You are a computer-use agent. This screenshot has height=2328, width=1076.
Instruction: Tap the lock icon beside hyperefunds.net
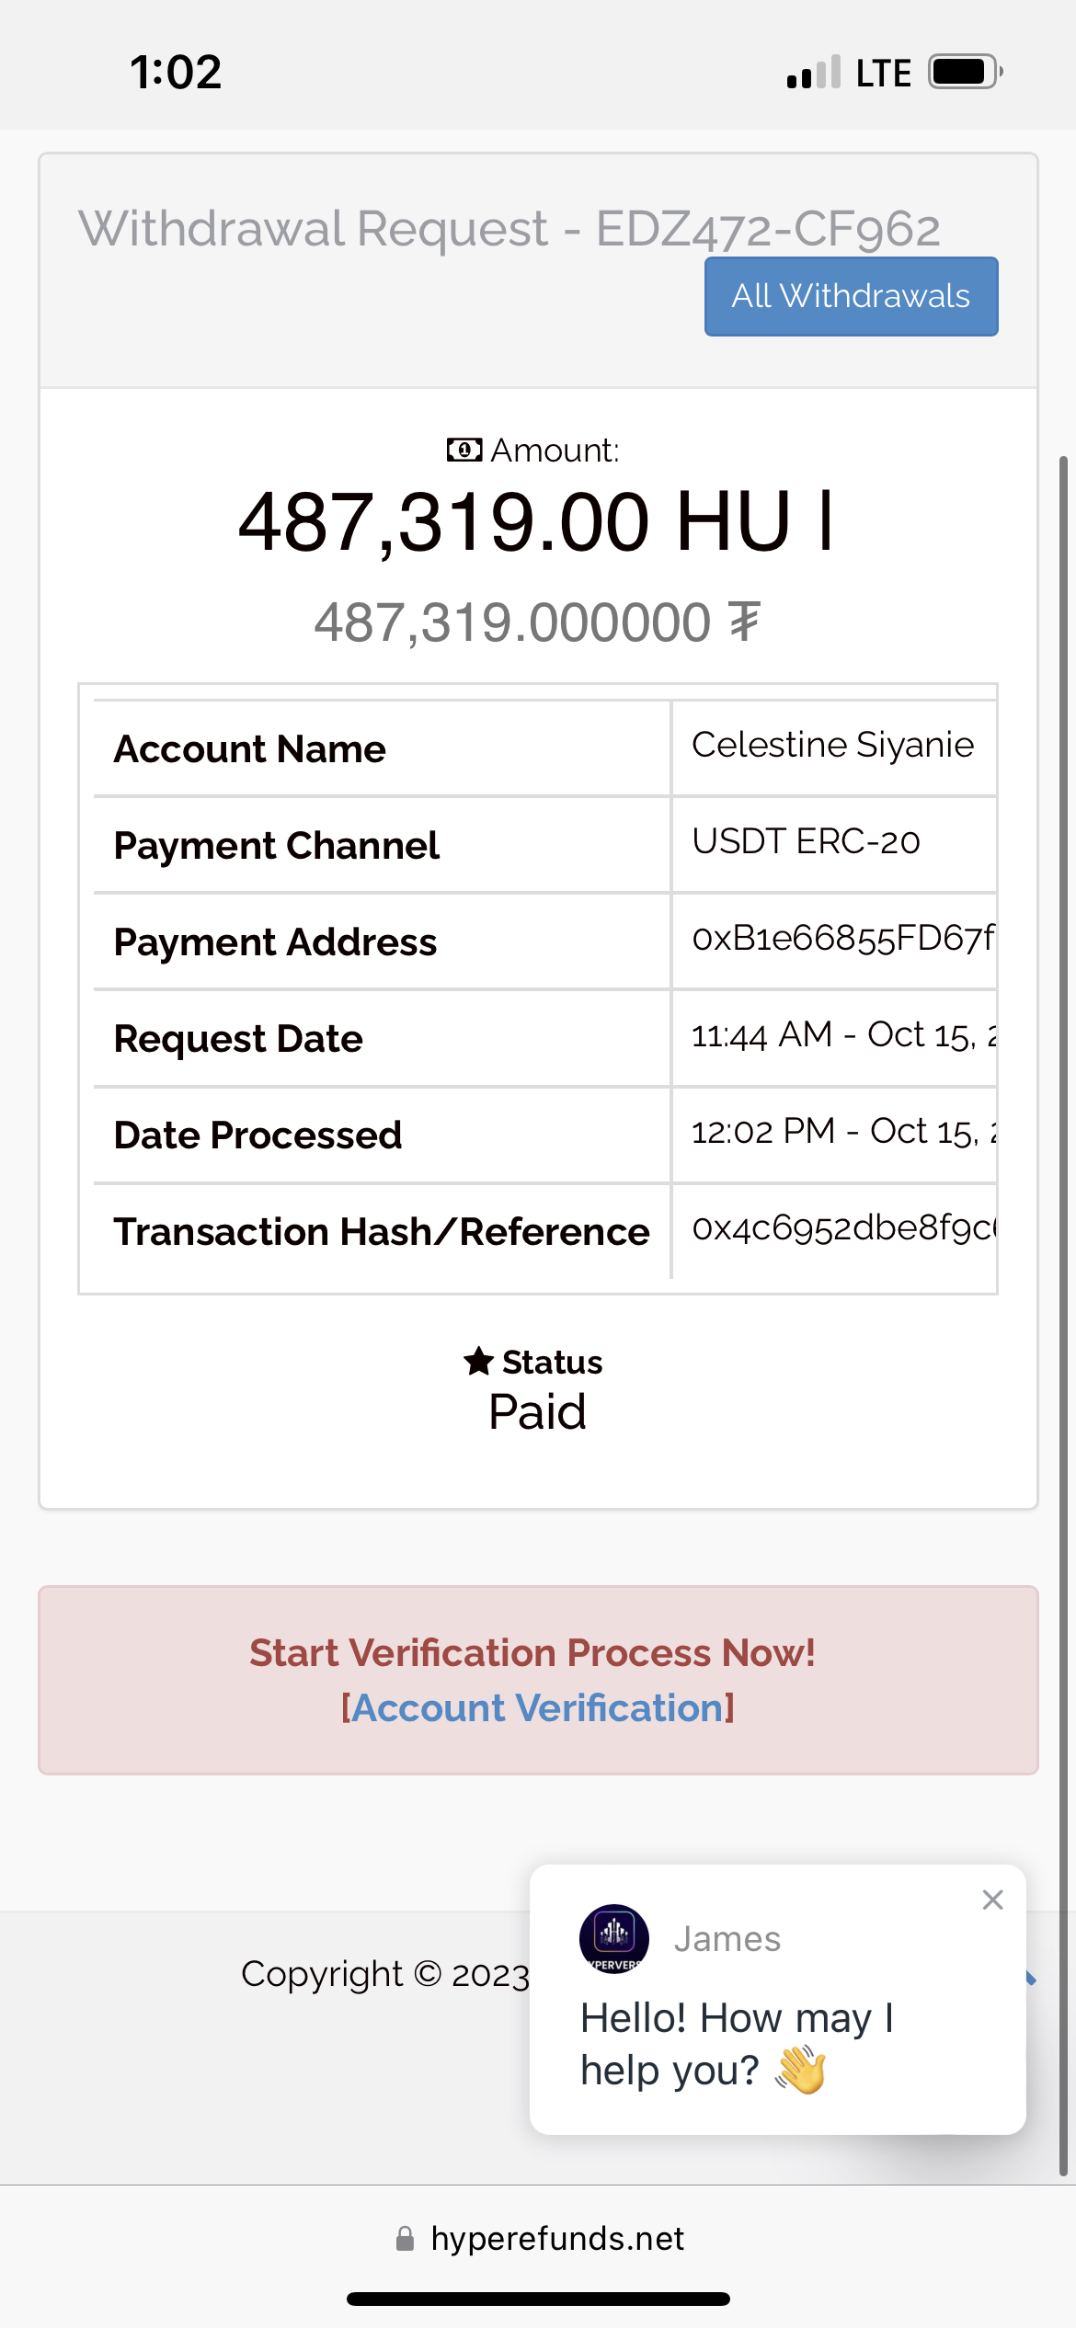coord(405,2239)
